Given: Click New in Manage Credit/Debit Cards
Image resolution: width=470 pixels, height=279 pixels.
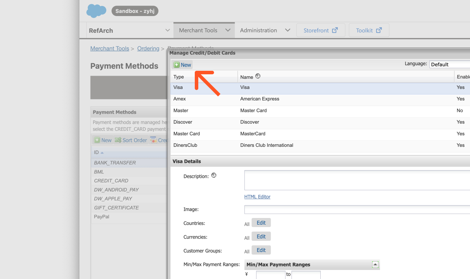Looking at the screenshot, I should 182,65.
